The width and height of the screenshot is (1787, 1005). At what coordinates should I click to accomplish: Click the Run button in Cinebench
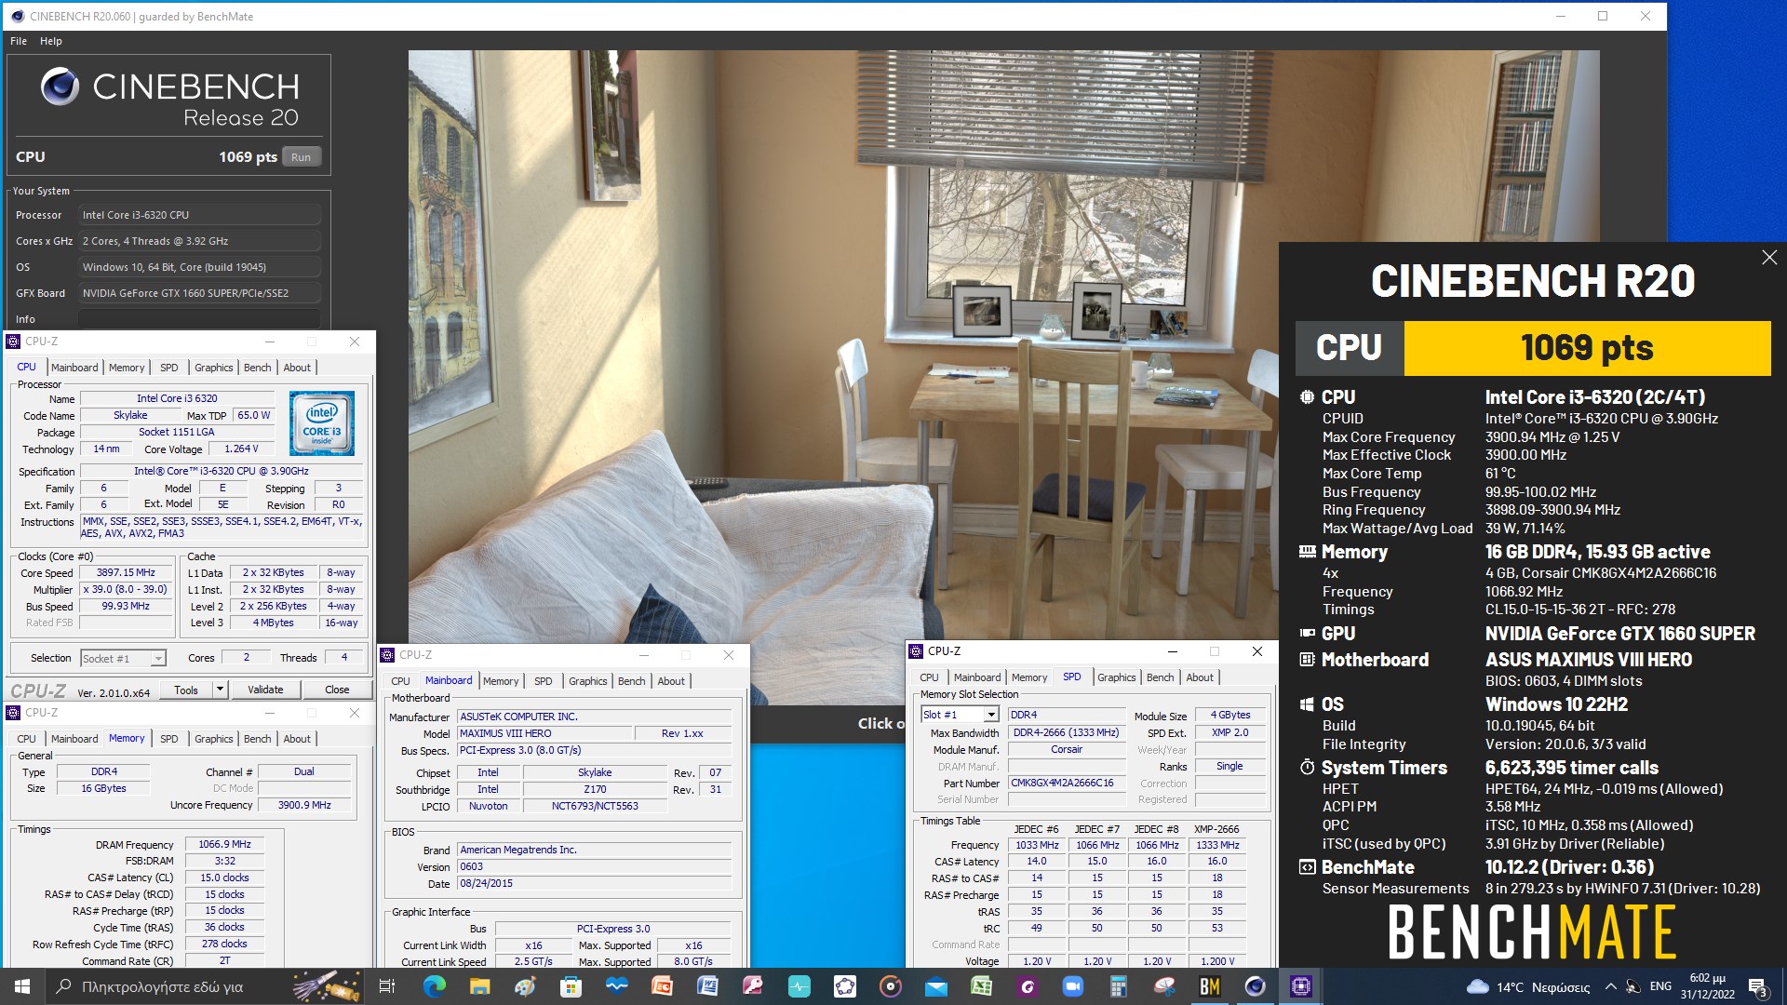click(x=301, y=157)
